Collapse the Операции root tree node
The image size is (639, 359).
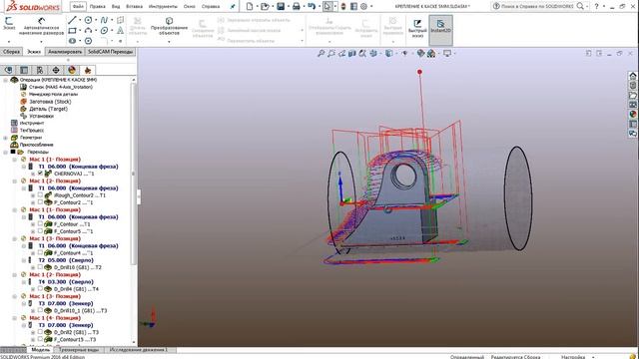tap(6, 80)
